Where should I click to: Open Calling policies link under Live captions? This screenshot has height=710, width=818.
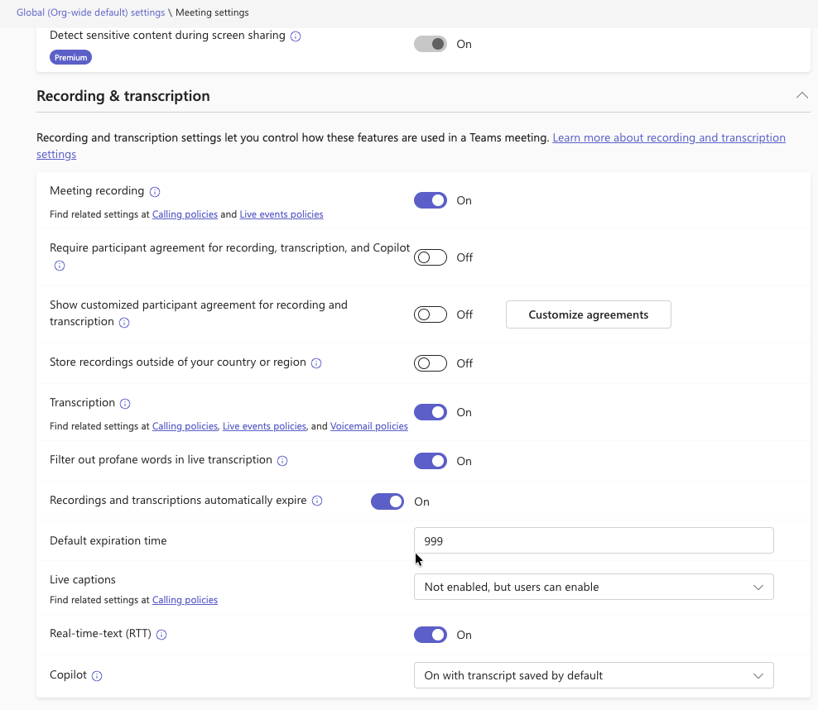(185, 600)
